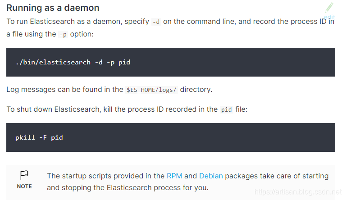Click the word "pkill" in the code block
The height and width of the screenshot is (200, 346).
click(x=25, y=137)
